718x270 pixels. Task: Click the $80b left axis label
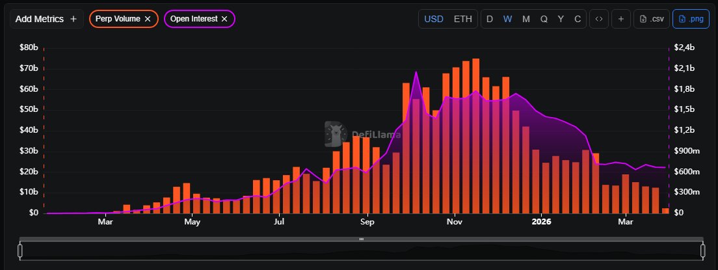[29, 47]
